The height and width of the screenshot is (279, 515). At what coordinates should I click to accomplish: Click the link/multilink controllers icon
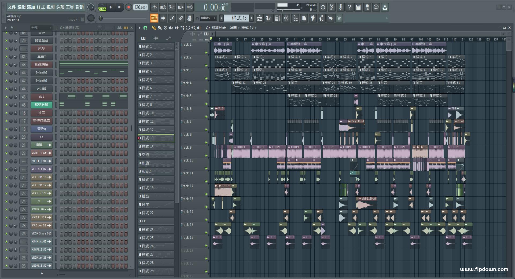tap(181, 18)
